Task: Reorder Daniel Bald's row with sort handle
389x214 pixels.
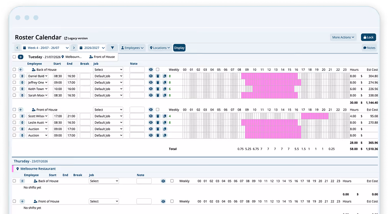Action: 22,76
